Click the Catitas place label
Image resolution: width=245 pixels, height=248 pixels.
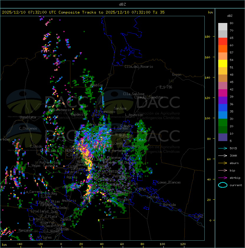153,197
